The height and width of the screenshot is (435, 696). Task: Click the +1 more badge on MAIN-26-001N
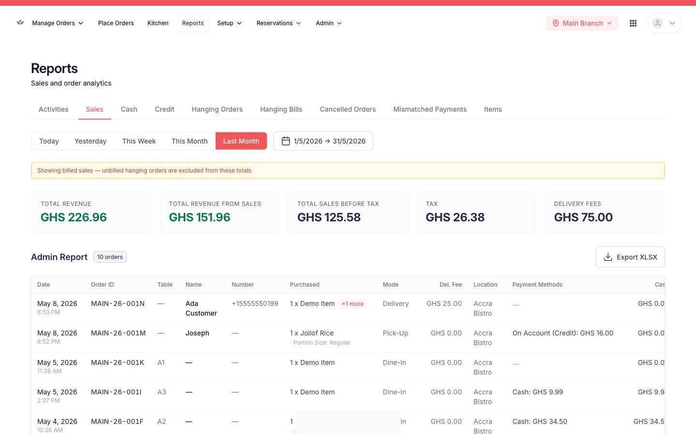353,304
